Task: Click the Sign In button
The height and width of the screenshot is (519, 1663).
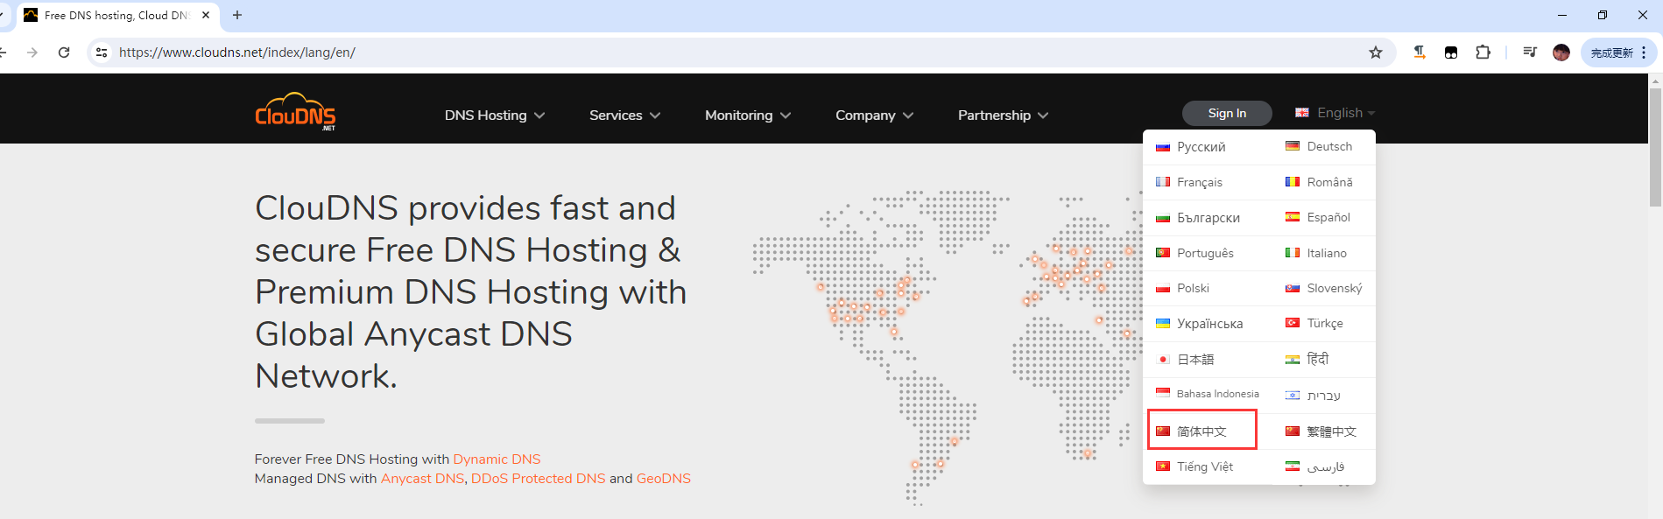Action: click(x=1227, y=113)
